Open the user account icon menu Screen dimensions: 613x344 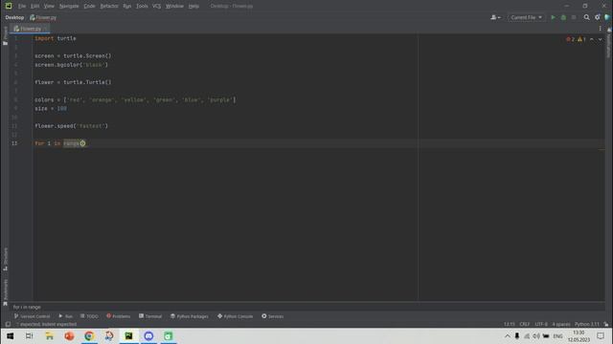[x=495, y=17]
